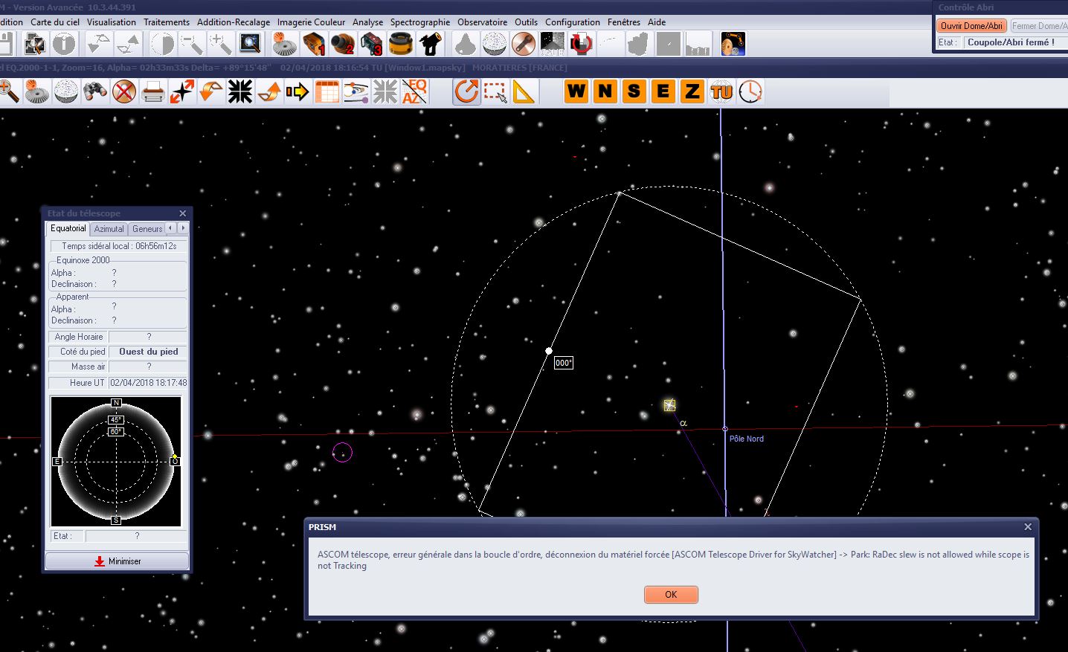The height and width of the screenshot is (652, 1068).
Task: Toggle the W west direction button
Action: click(x=576, y=91)
